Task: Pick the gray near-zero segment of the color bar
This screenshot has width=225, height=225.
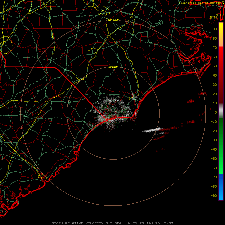Action: 221,111
